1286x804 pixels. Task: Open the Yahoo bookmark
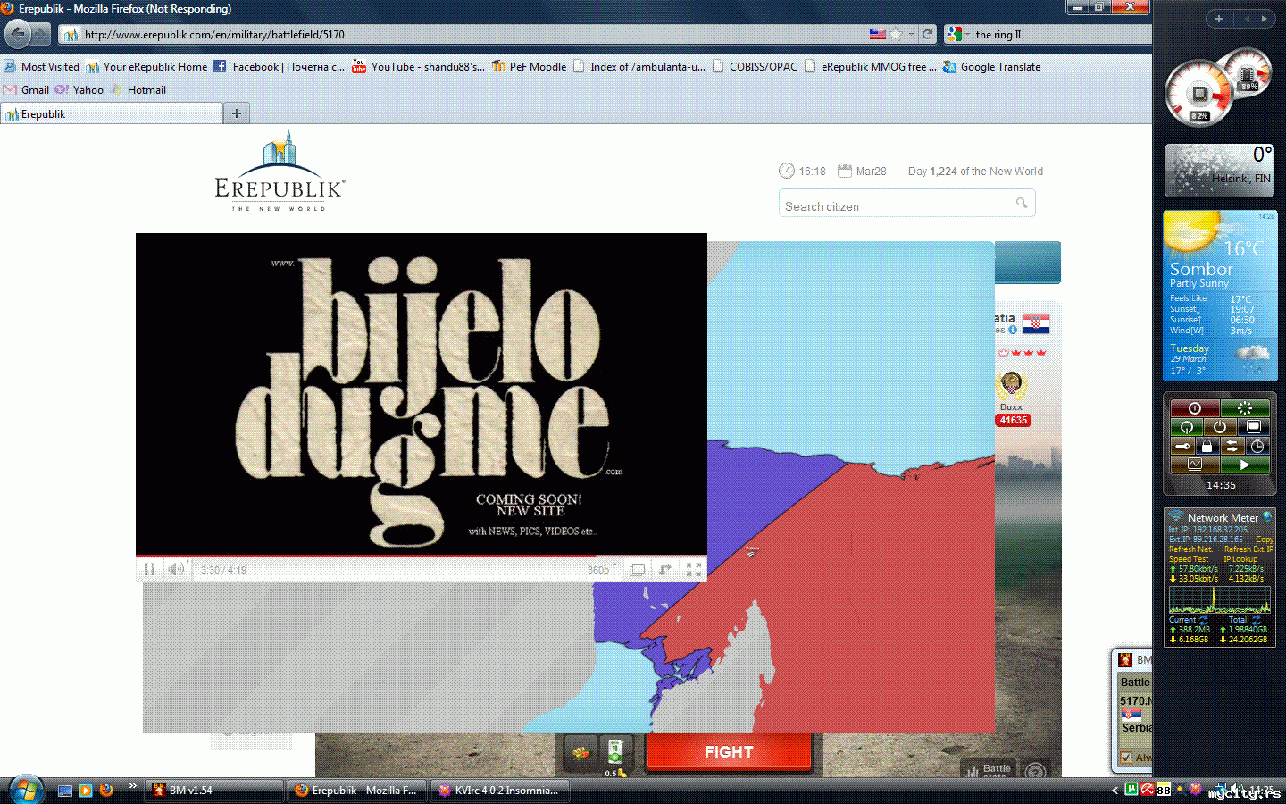pos(79,89)
